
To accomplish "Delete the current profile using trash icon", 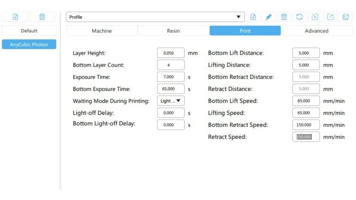I will [284, 17].
